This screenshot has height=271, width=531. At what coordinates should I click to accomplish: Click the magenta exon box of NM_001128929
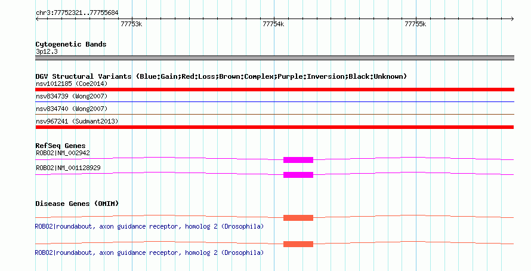tap(298, 175)
